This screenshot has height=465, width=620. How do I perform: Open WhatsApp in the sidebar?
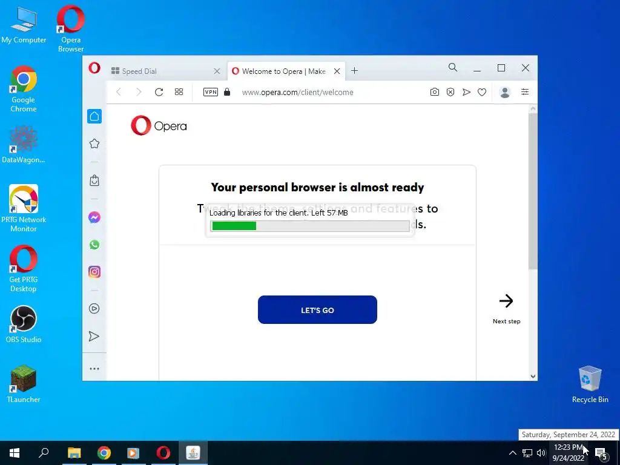tap(94, 245)
